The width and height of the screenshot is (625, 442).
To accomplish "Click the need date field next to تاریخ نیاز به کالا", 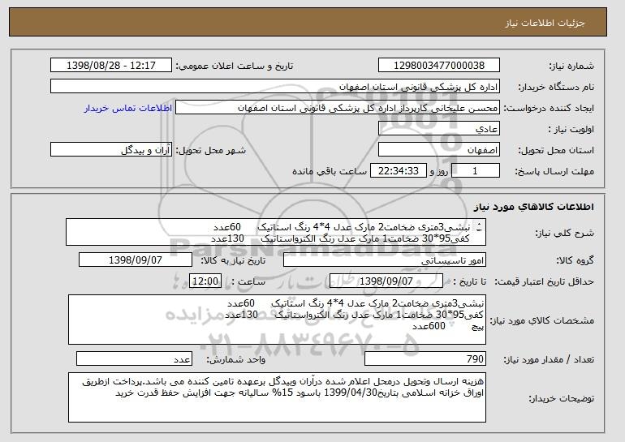I will coord(136,260).
